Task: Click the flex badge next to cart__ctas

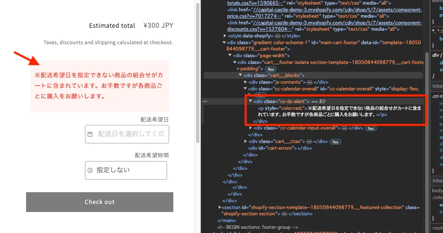Action: 335,142
